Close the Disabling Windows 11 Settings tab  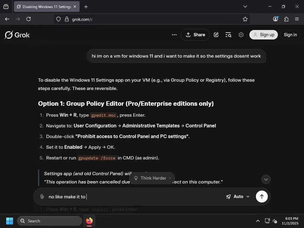tap(75, 7)
